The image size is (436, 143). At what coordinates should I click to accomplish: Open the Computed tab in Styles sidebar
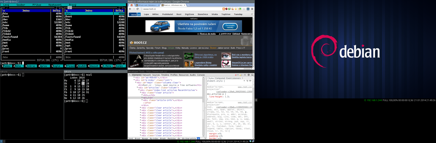click(220, 78)
